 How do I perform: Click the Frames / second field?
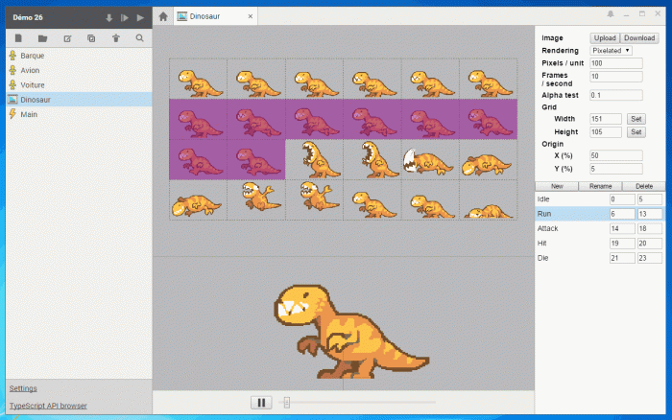616,77
